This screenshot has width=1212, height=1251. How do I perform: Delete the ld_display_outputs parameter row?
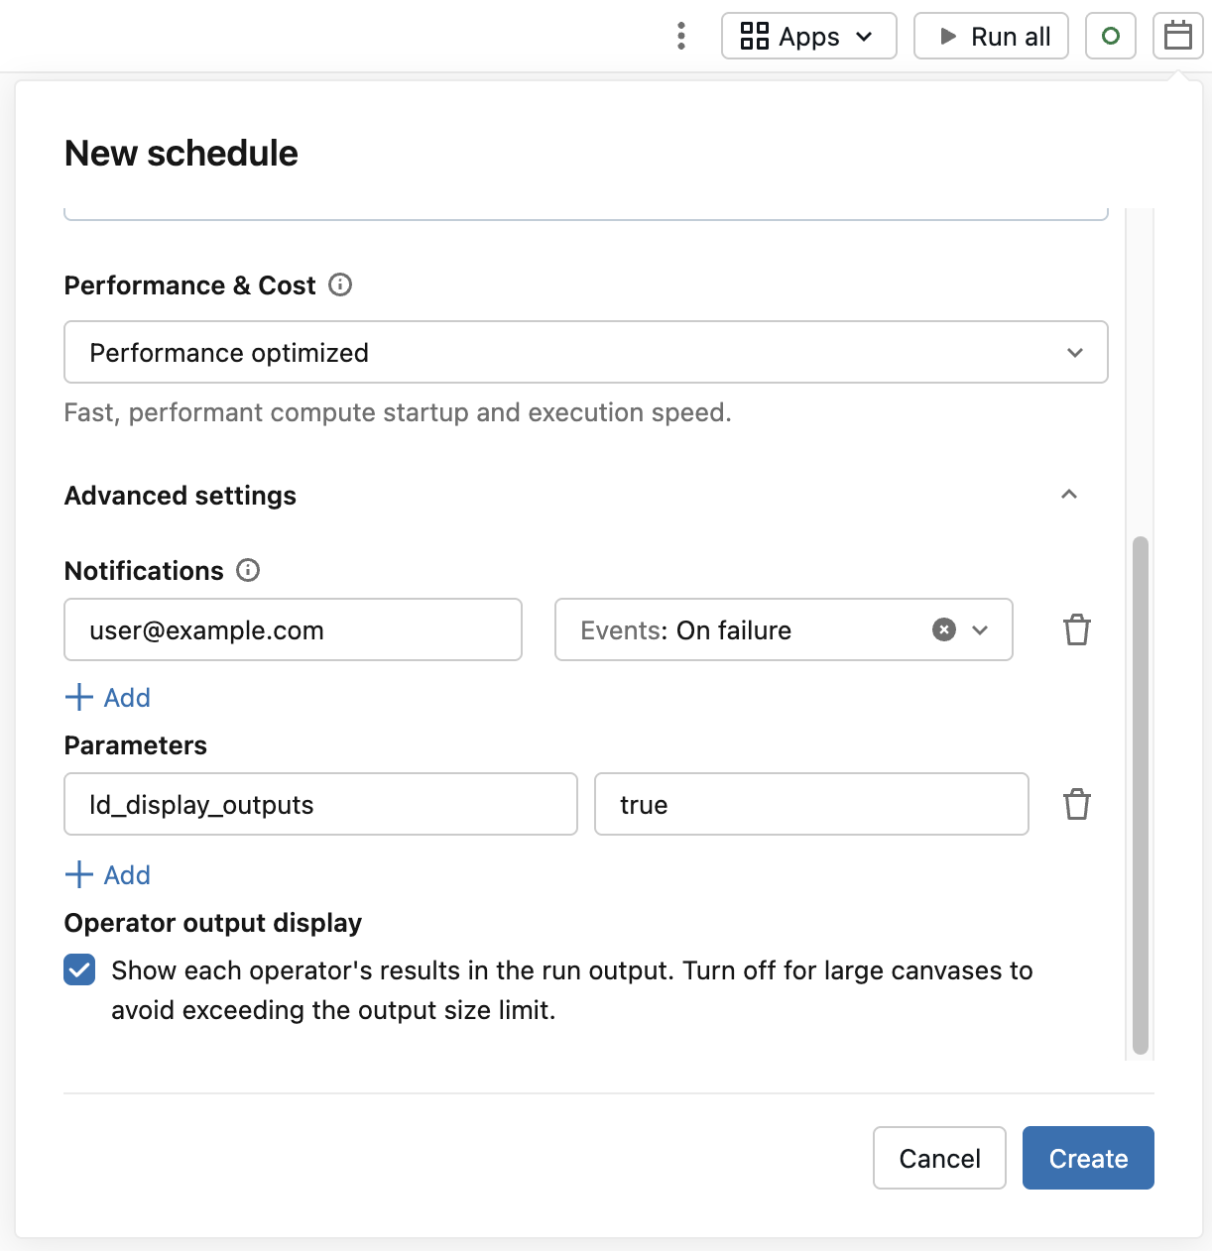pyautogui.click(x=1077, y=804)
